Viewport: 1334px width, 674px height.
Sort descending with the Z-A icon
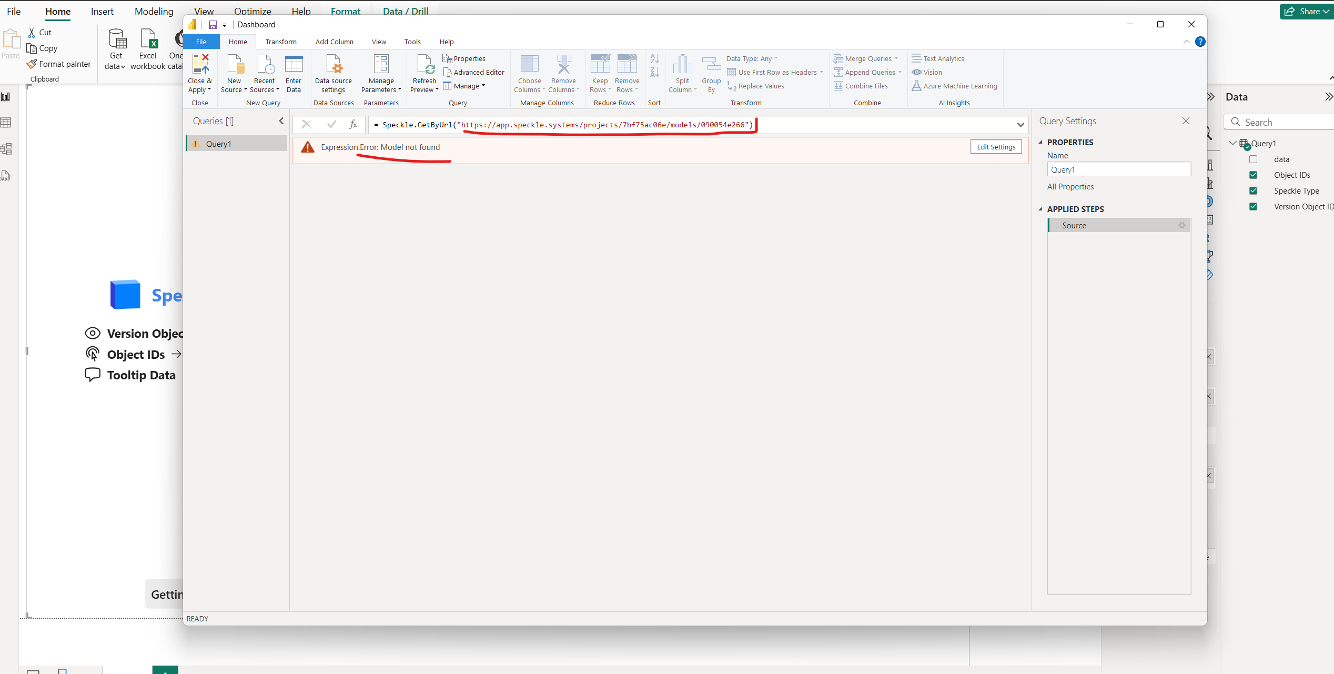(x=654, y=72)
